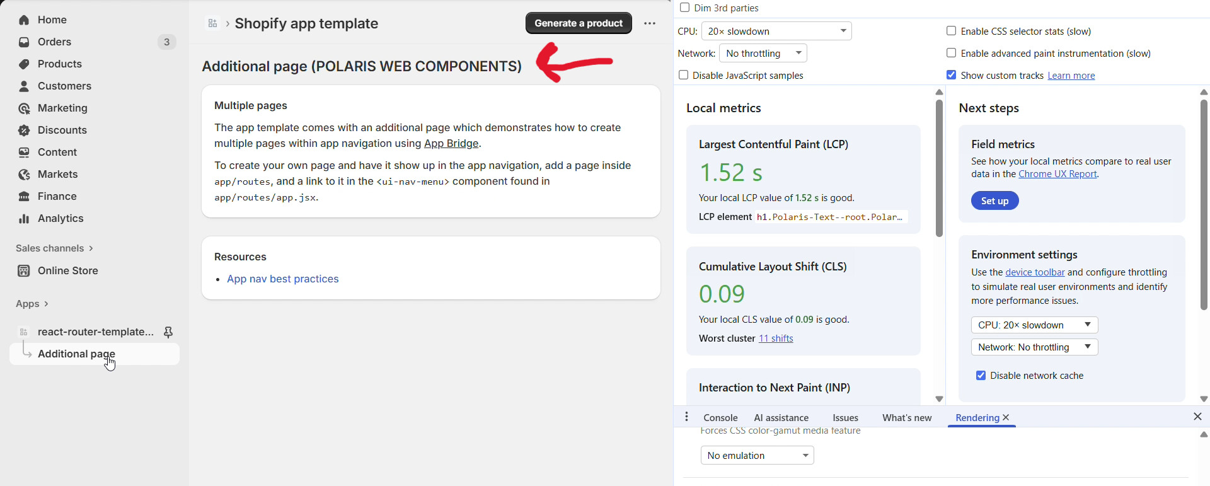
Task: Uncheck Show custom tracks
Action: (951, 75)
